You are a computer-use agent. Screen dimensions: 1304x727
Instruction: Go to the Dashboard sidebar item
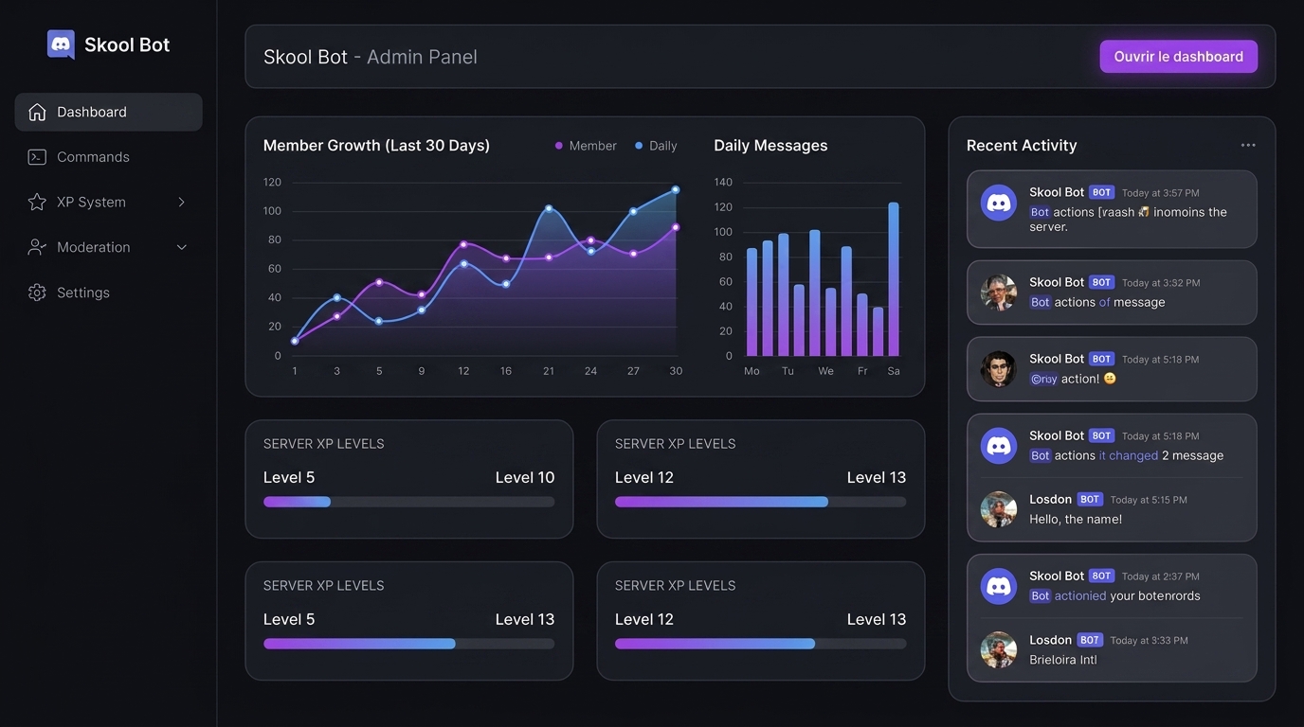pyautogui.click(x=108, y=112)
